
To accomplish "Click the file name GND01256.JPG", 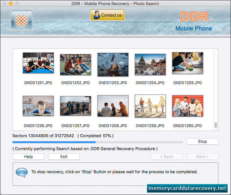I will pyautogui.click(x=38, y=126).
